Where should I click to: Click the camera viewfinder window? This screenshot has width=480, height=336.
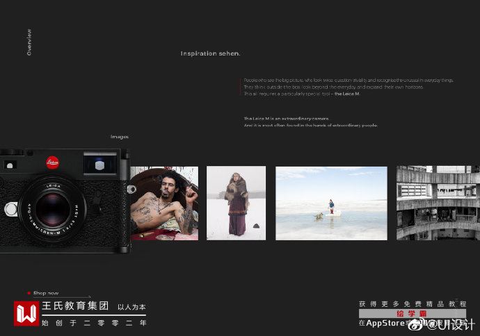coord(99,165)
